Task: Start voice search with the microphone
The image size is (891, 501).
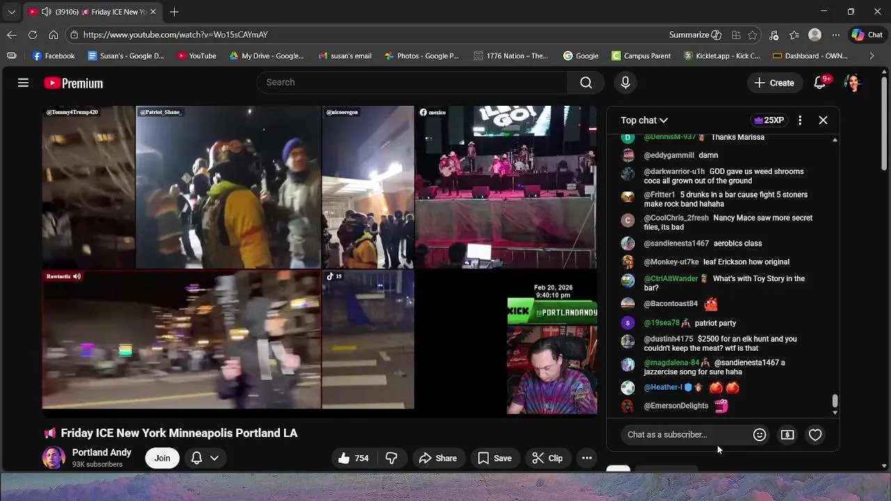Action: coord(625,83)
